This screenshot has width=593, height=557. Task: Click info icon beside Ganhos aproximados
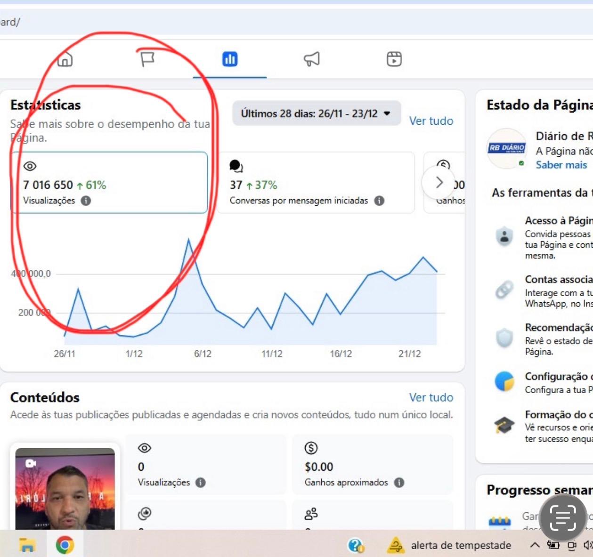click(x=399, y=482)
